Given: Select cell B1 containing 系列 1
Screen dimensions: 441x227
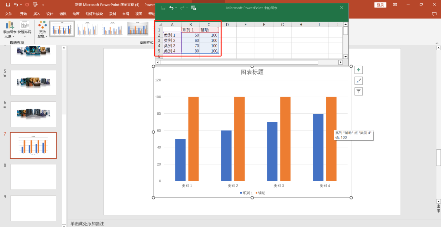Looking at the screenshot, I should pyautogui.click(x=191, y=30).
